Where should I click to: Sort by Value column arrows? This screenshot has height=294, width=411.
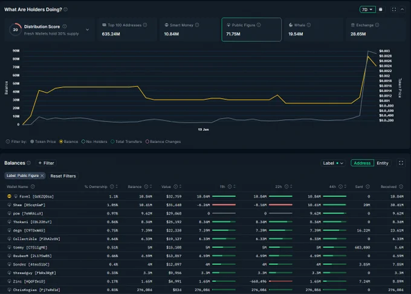coord(180,186)
